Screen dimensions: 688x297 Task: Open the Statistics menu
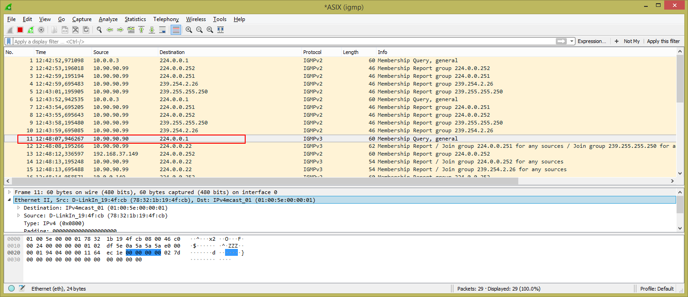[135, 19]
